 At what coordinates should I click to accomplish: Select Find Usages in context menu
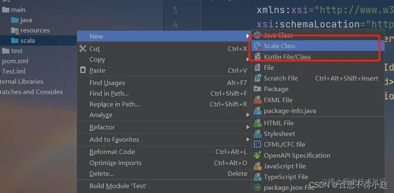164,83
